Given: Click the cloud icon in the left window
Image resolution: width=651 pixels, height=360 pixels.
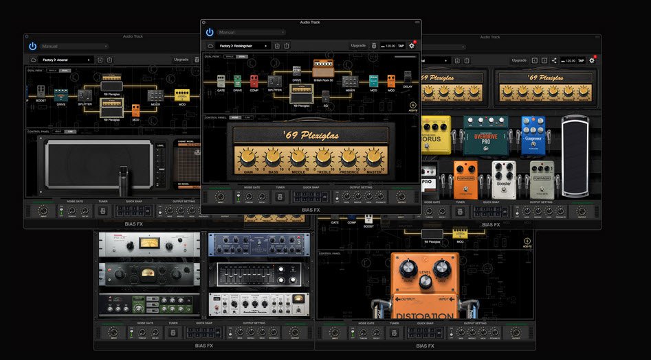Looking at the screenshot, I should [x=33, y=60].
